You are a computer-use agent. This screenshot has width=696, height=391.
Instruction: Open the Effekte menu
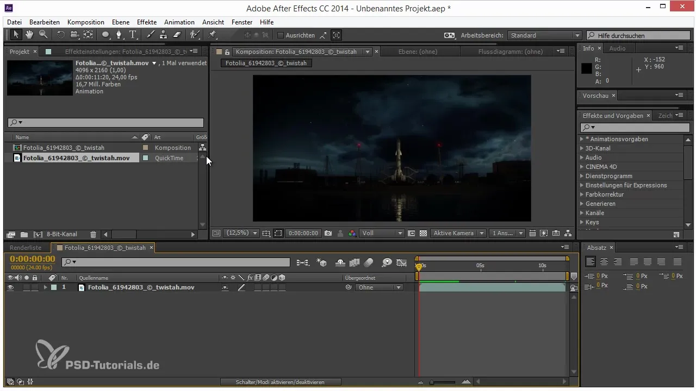pyautogui.click(x=147, y=22)
